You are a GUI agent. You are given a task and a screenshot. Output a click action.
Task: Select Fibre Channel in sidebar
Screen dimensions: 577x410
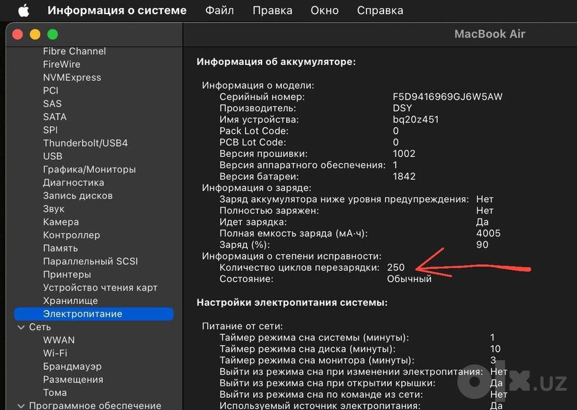click(74, 51)
